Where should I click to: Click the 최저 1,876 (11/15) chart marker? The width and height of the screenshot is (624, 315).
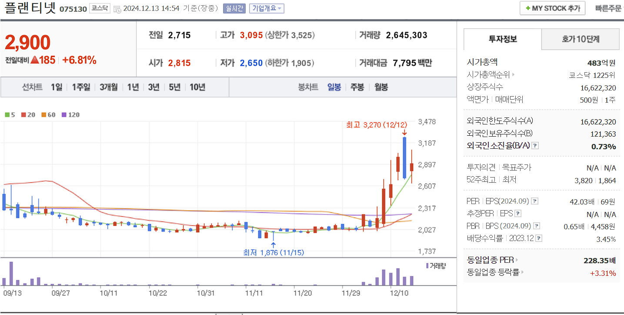click(x=274, y=251)
